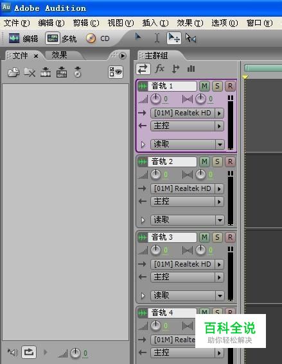Open 选项(O) menu
This screenshot has height=364, width=282.
tap(225, 23)
